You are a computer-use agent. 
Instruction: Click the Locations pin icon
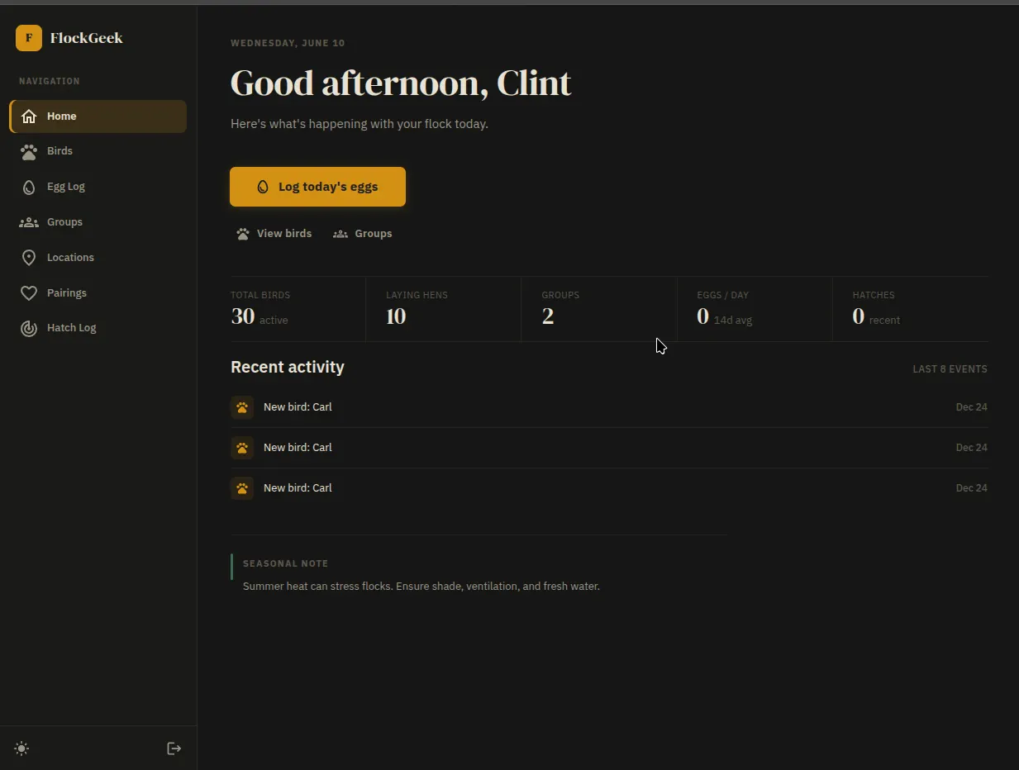(29, 258)
